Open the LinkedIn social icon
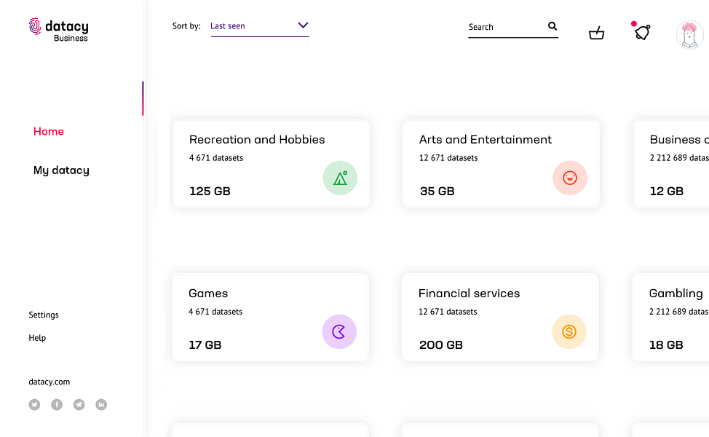Image resolution: width=709 pixels, height=437 pixels. (101, 404)
